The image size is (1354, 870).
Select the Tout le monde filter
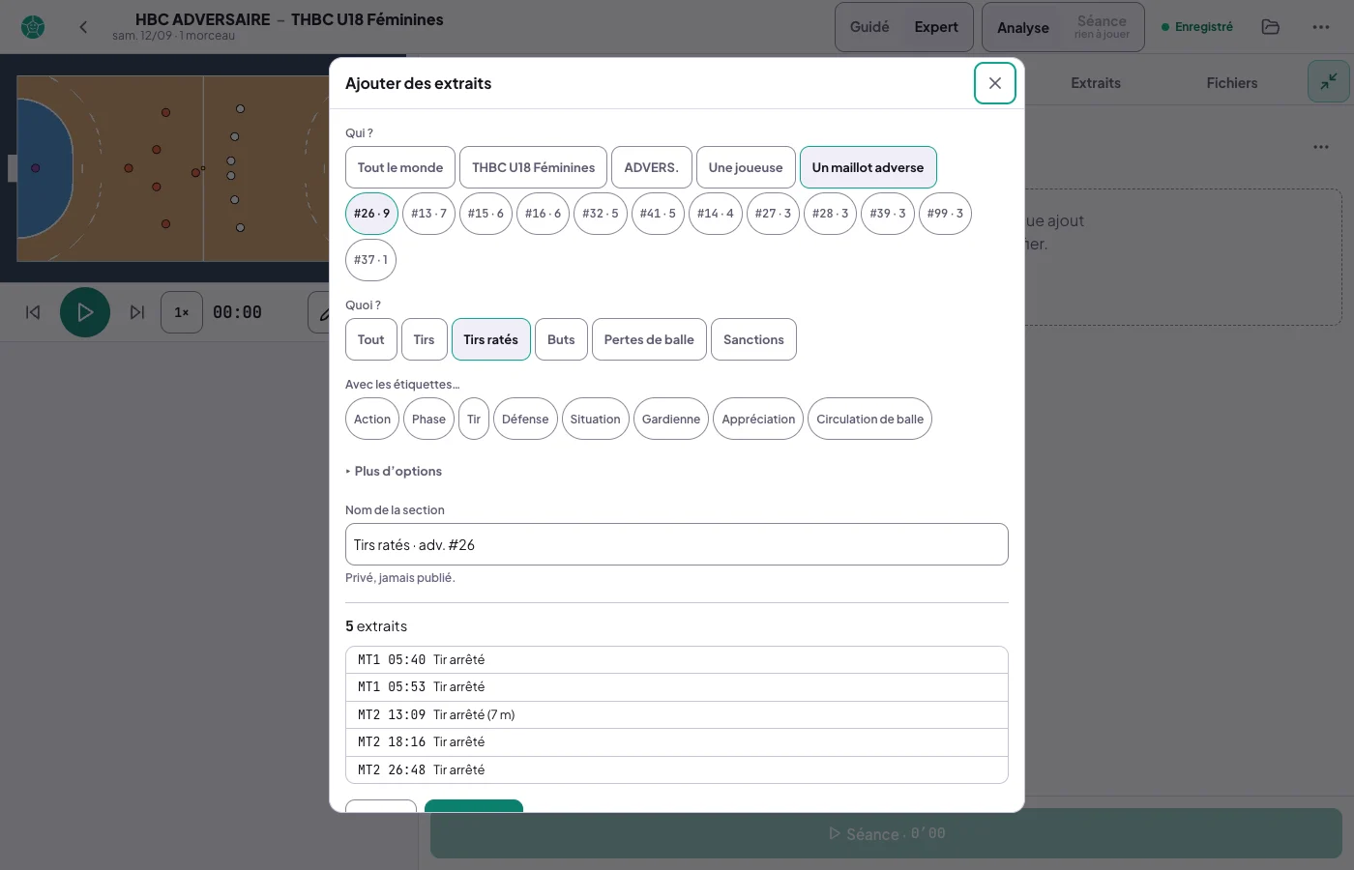pos(400,167)
